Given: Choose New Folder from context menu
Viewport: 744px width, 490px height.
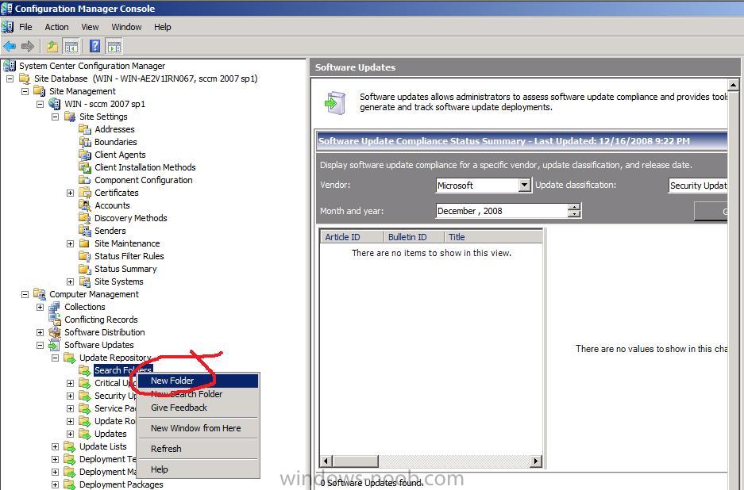Looking at the screenshot, I should tap(199, 381).
